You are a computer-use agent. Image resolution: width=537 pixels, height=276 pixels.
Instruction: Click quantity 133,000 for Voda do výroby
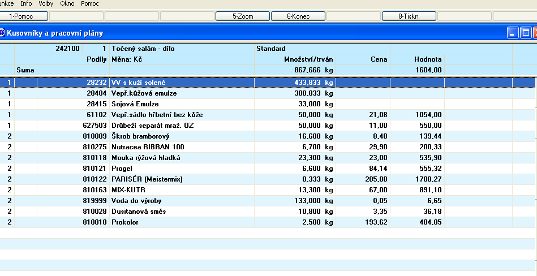point(307,201)
